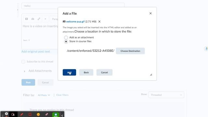
Task: Click the image file icon beside welcome pup.gif
Action: click(64, 21)
